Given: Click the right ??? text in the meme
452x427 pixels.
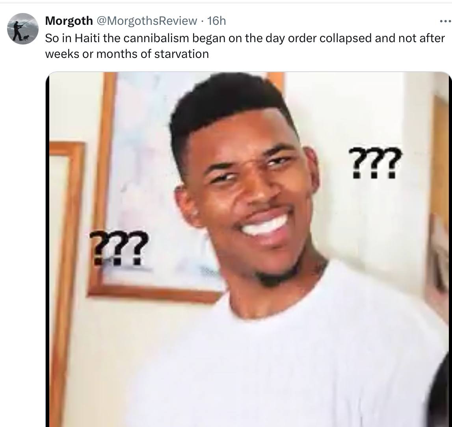Looking at the screenshot, I should tap(374, 163).
